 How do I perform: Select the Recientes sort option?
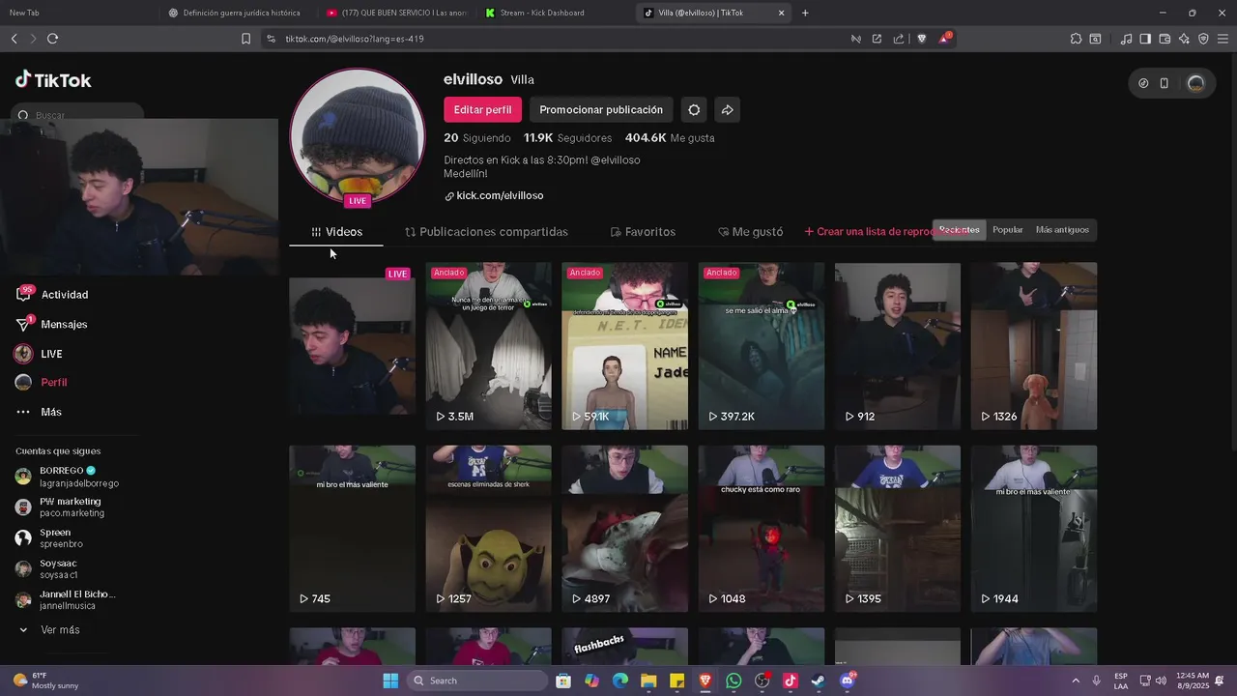960,230
